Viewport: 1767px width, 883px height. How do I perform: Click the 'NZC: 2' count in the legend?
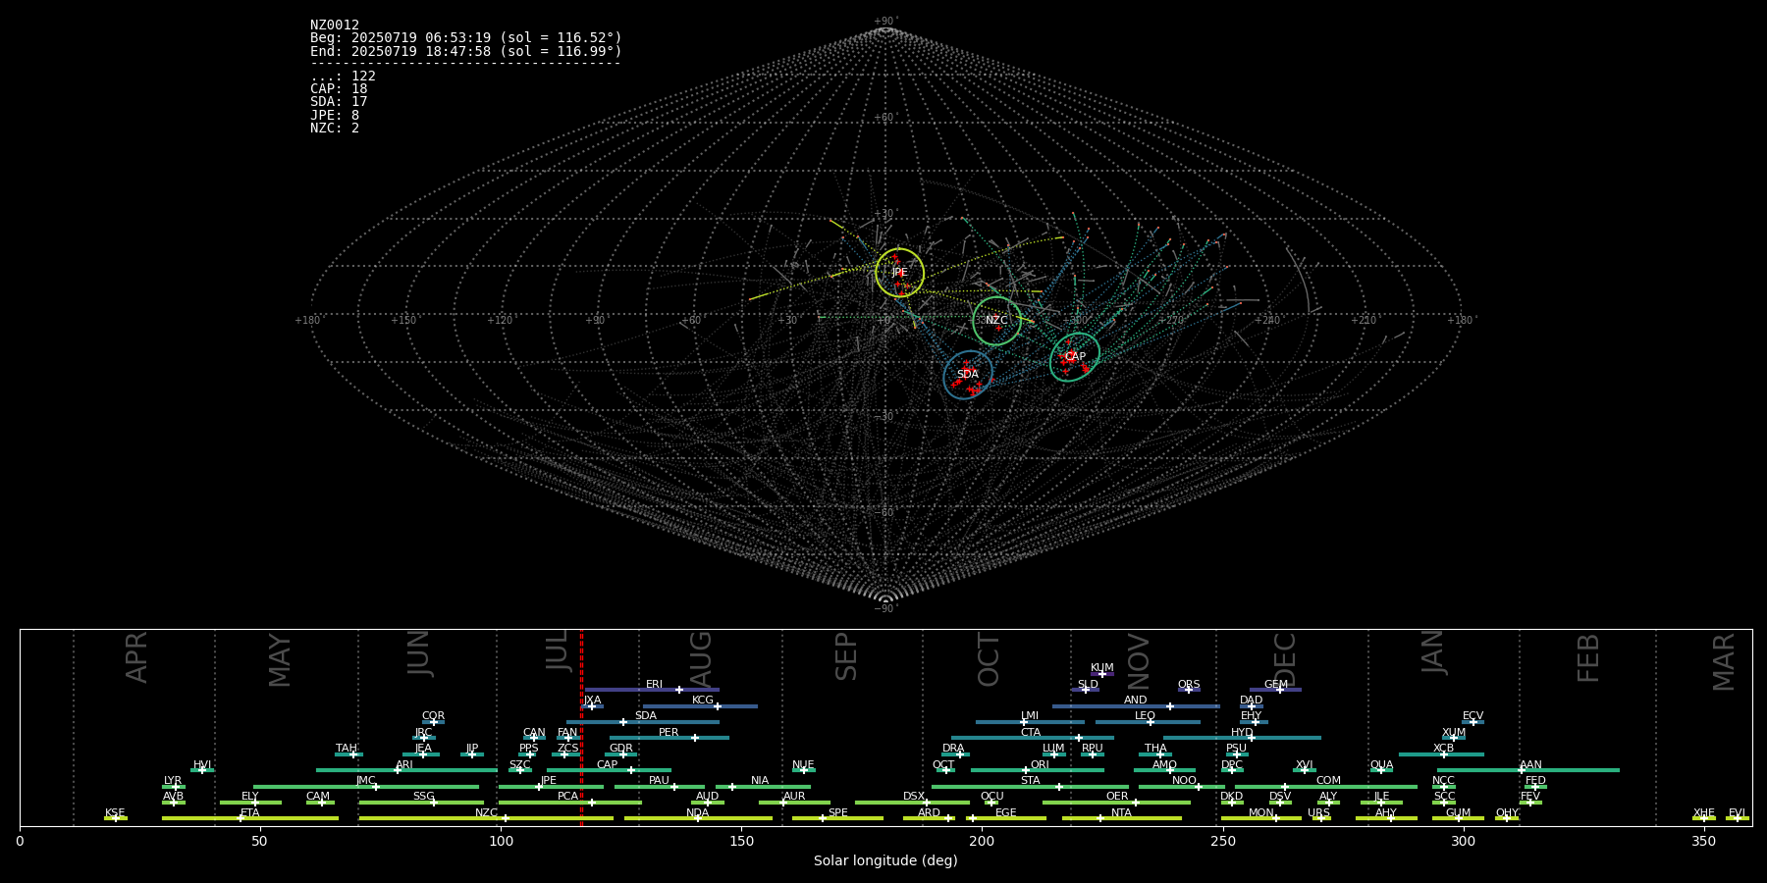[x=335, y=129]
